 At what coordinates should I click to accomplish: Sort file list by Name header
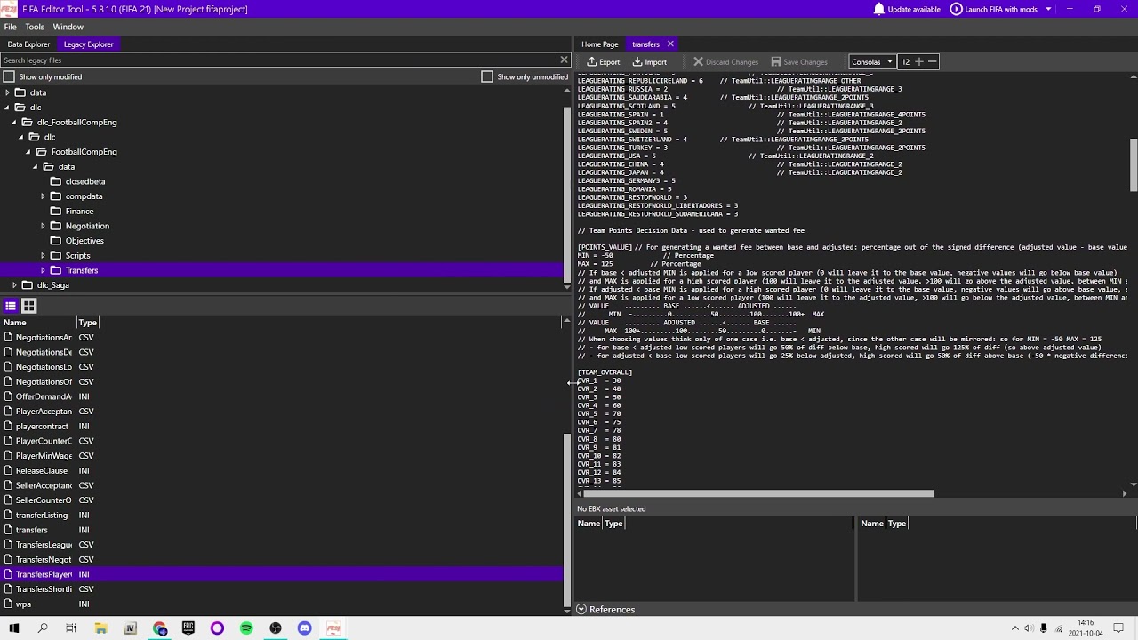15,323
